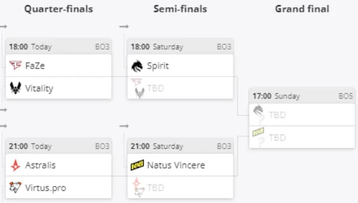Click the Astralis star logo
This screenshot has height=203, width=358.
pyautogui.click(x=15, y=165)
